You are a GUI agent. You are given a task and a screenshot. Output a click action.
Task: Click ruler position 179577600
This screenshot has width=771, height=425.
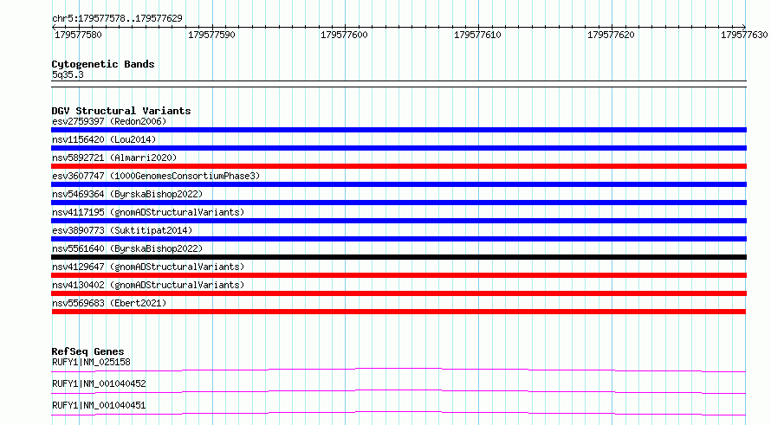pyautogui.click(x=344, y=35)
